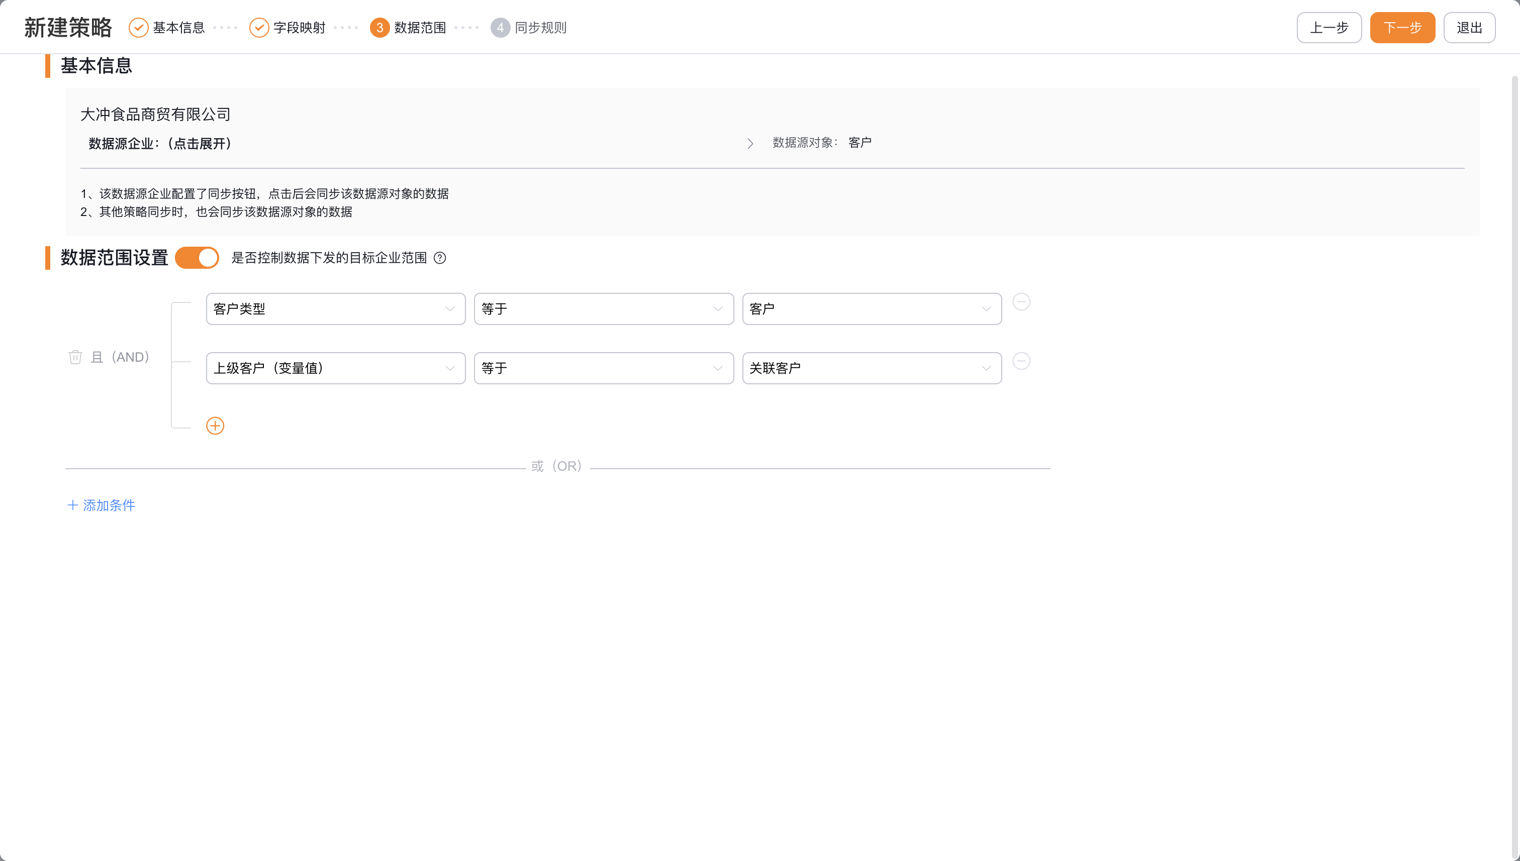Click note line starting with 2、其他策略同步时

pos(217,211)
